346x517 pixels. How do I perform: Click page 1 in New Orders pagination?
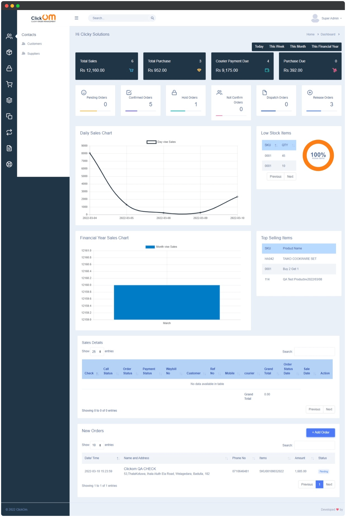point(320,484)
